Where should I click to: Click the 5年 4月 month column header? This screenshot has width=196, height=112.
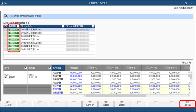pos(93,68)
